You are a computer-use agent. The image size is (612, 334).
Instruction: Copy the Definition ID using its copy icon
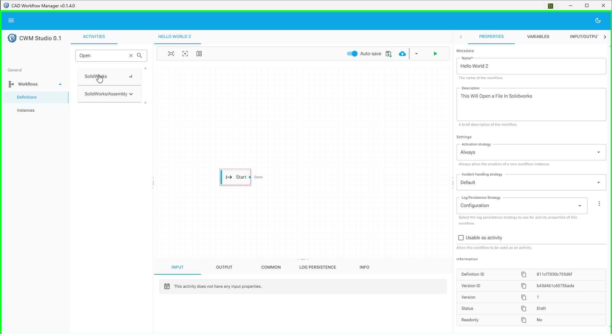(523, 274)
